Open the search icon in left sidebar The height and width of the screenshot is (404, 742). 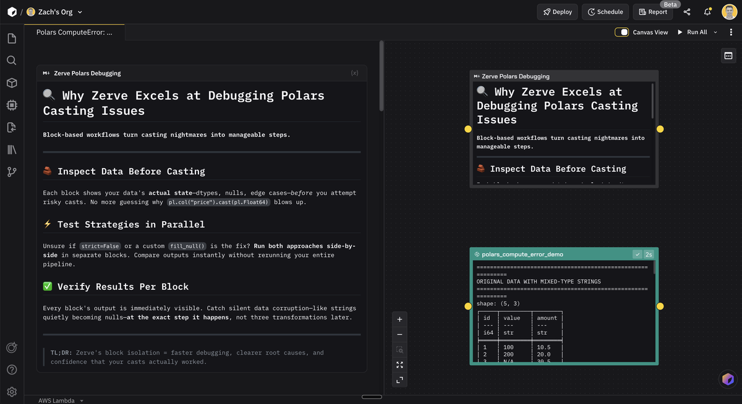12,61
